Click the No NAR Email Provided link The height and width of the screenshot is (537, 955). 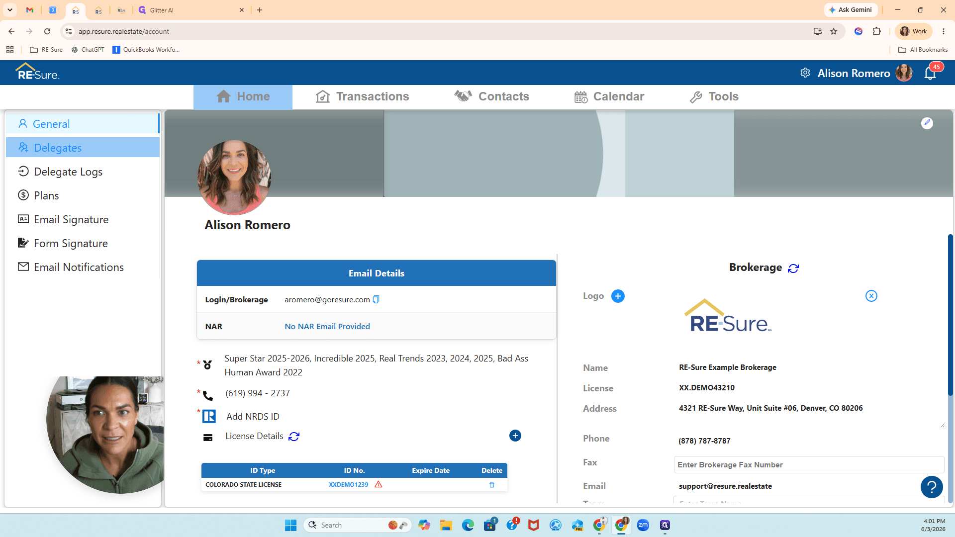coord(327,326)
